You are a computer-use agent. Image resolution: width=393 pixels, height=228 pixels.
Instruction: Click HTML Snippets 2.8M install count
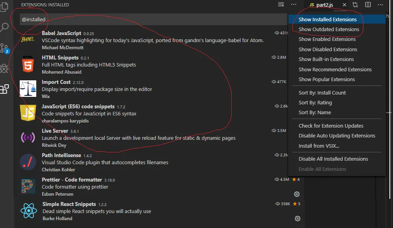click(x=279, y=57)
